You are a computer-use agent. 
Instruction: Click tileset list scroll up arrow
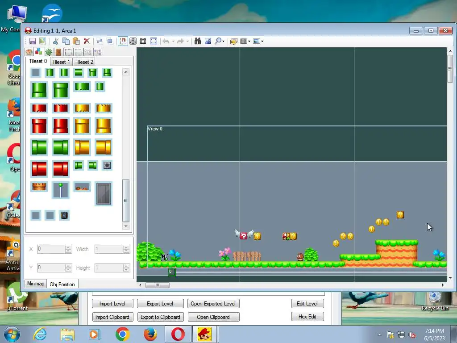point(126,72)
